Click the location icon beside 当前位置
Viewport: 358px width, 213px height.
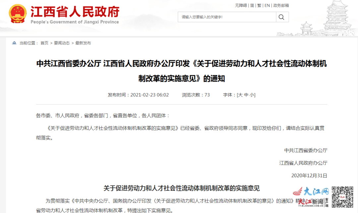14,43
